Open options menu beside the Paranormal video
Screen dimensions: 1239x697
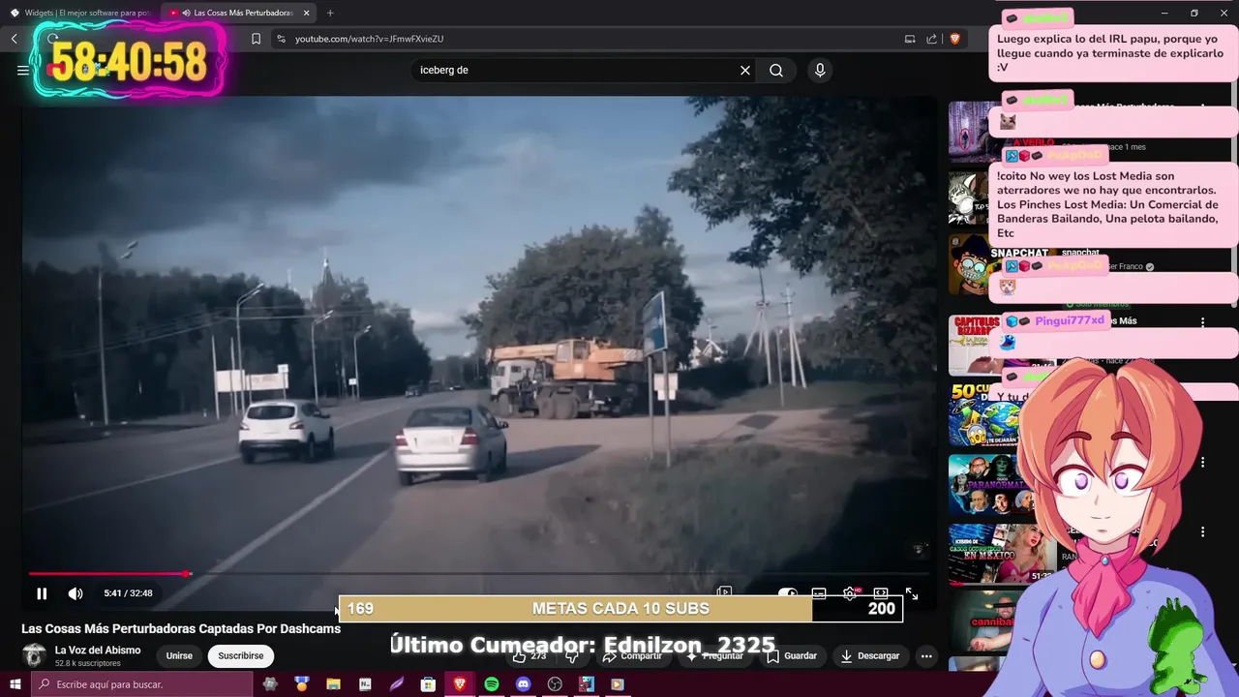(1202, 463)
